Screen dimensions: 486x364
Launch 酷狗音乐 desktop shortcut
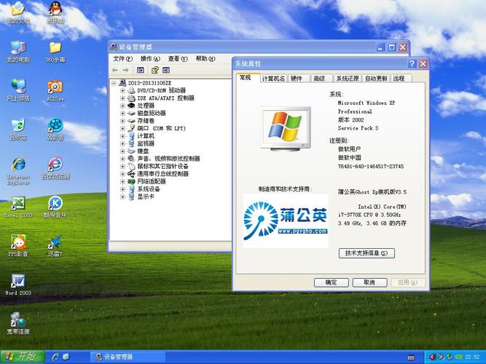pyautogui.click(x=55, y=207)
